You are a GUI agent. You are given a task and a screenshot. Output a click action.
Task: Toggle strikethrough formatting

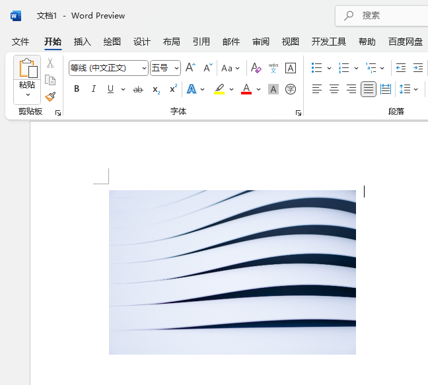tap(138, 89)
